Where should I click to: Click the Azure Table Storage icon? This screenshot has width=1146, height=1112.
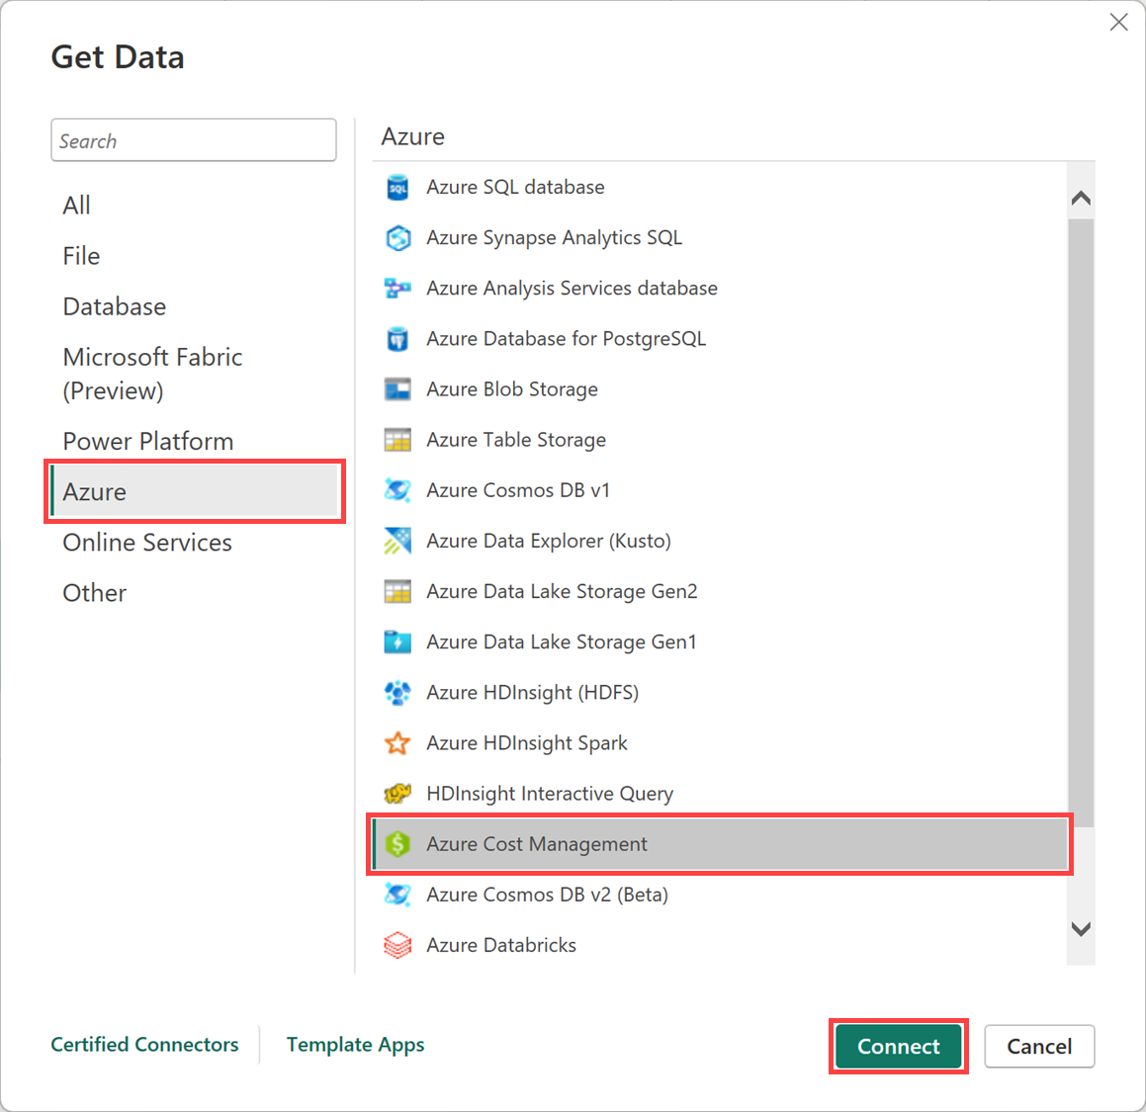[397, 440]
